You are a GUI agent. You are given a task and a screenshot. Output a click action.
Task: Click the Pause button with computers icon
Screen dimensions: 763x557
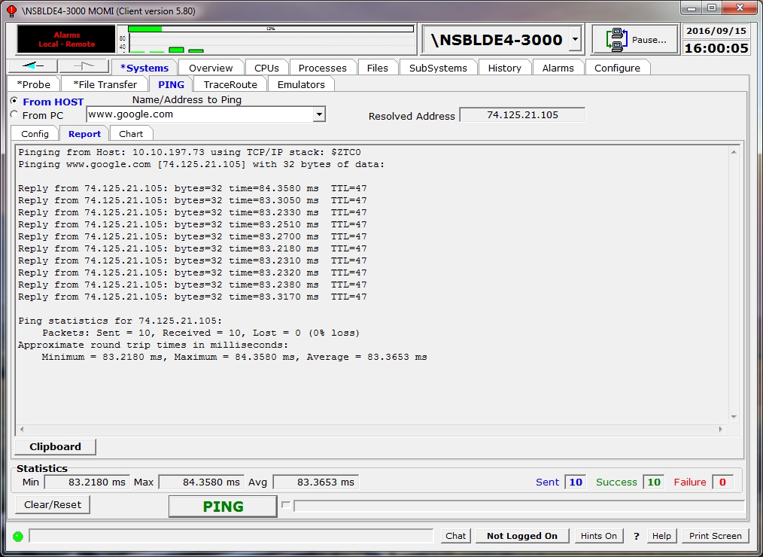pos(634,40)
